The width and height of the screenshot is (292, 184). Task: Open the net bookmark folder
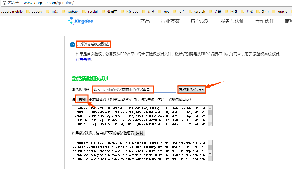tap(163, 12)
